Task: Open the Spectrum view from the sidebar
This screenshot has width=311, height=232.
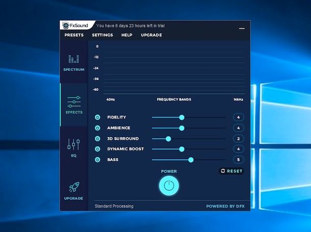Action: [74, 63]
